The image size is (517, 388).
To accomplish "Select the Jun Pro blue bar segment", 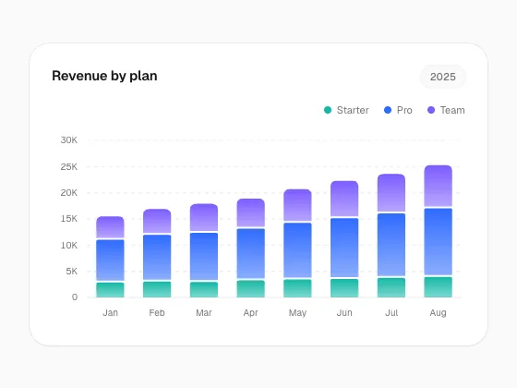I will click(344, 248).
